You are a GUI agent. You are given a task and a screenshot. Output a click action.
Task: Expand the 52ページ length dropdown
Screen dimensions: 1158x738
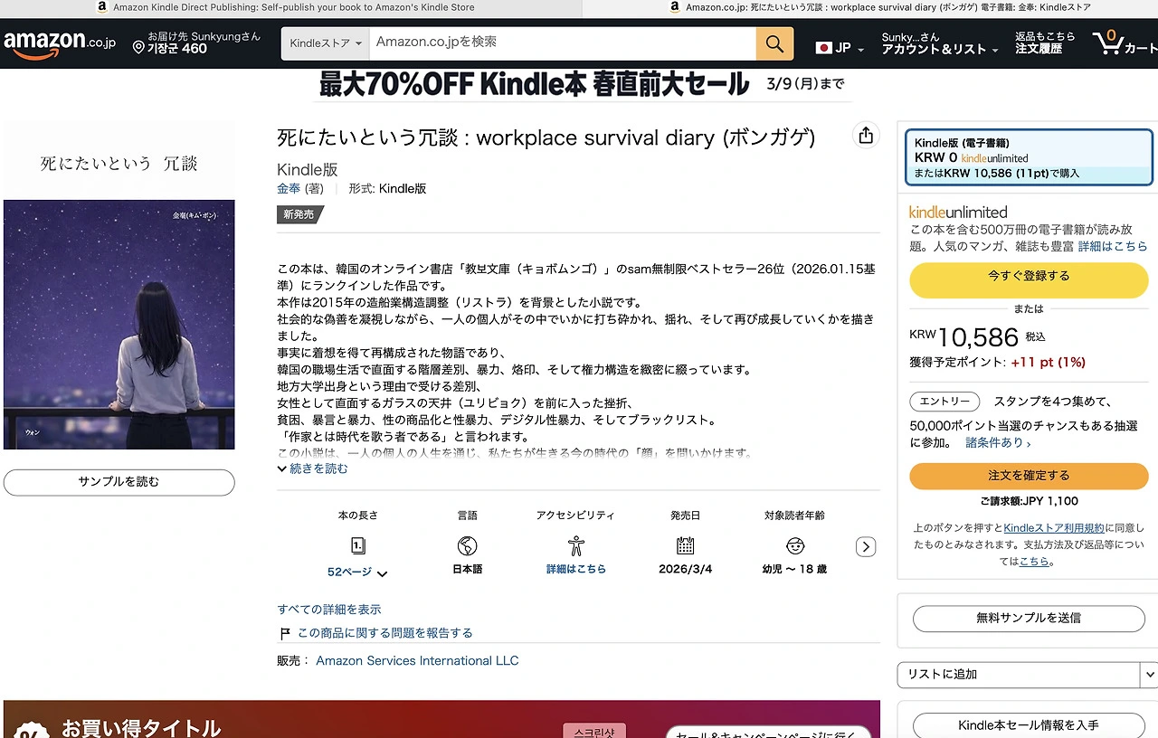[x=357, y=572]
